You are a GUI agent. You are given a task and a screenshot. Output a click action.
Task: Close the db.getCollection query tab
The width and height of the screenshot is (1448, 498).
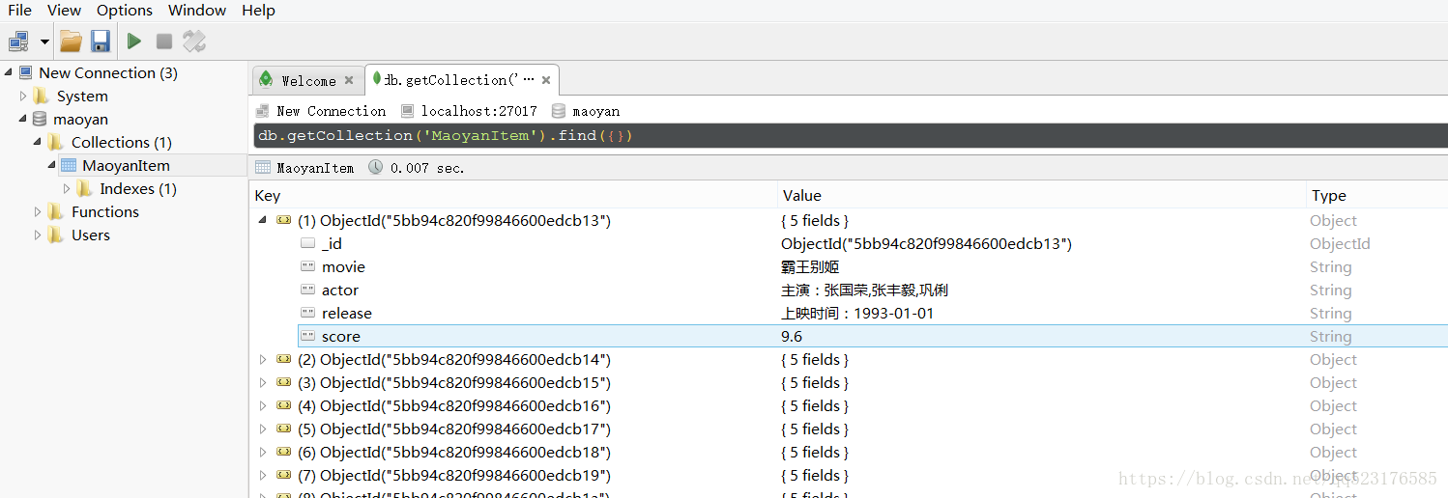[x=546, y=80]
